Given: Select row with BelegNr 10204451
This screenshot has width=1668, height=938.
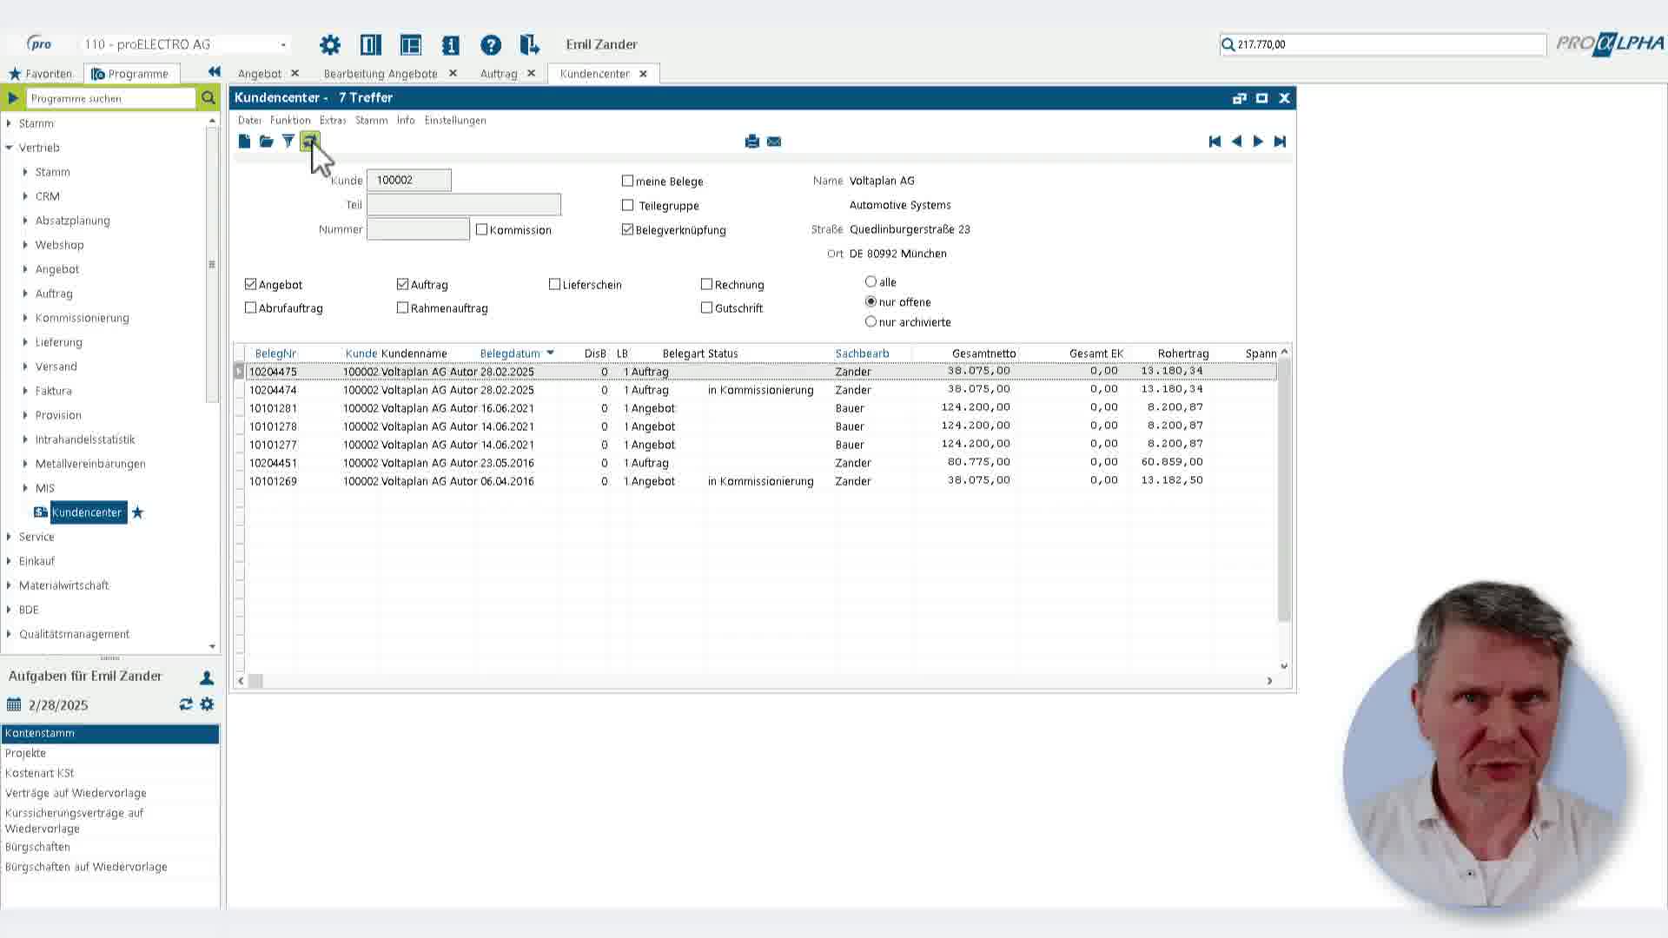Looking at the screenshot, I should click(761, 463).
